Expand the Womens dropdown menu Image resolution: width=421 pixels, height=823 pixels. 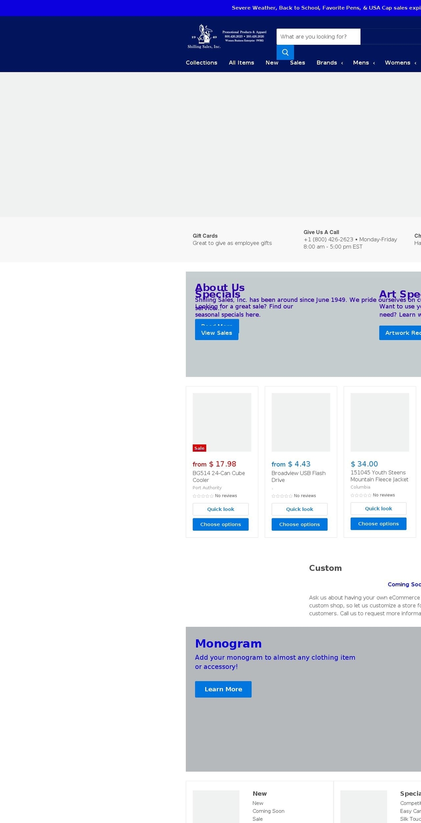pos(400,63)
